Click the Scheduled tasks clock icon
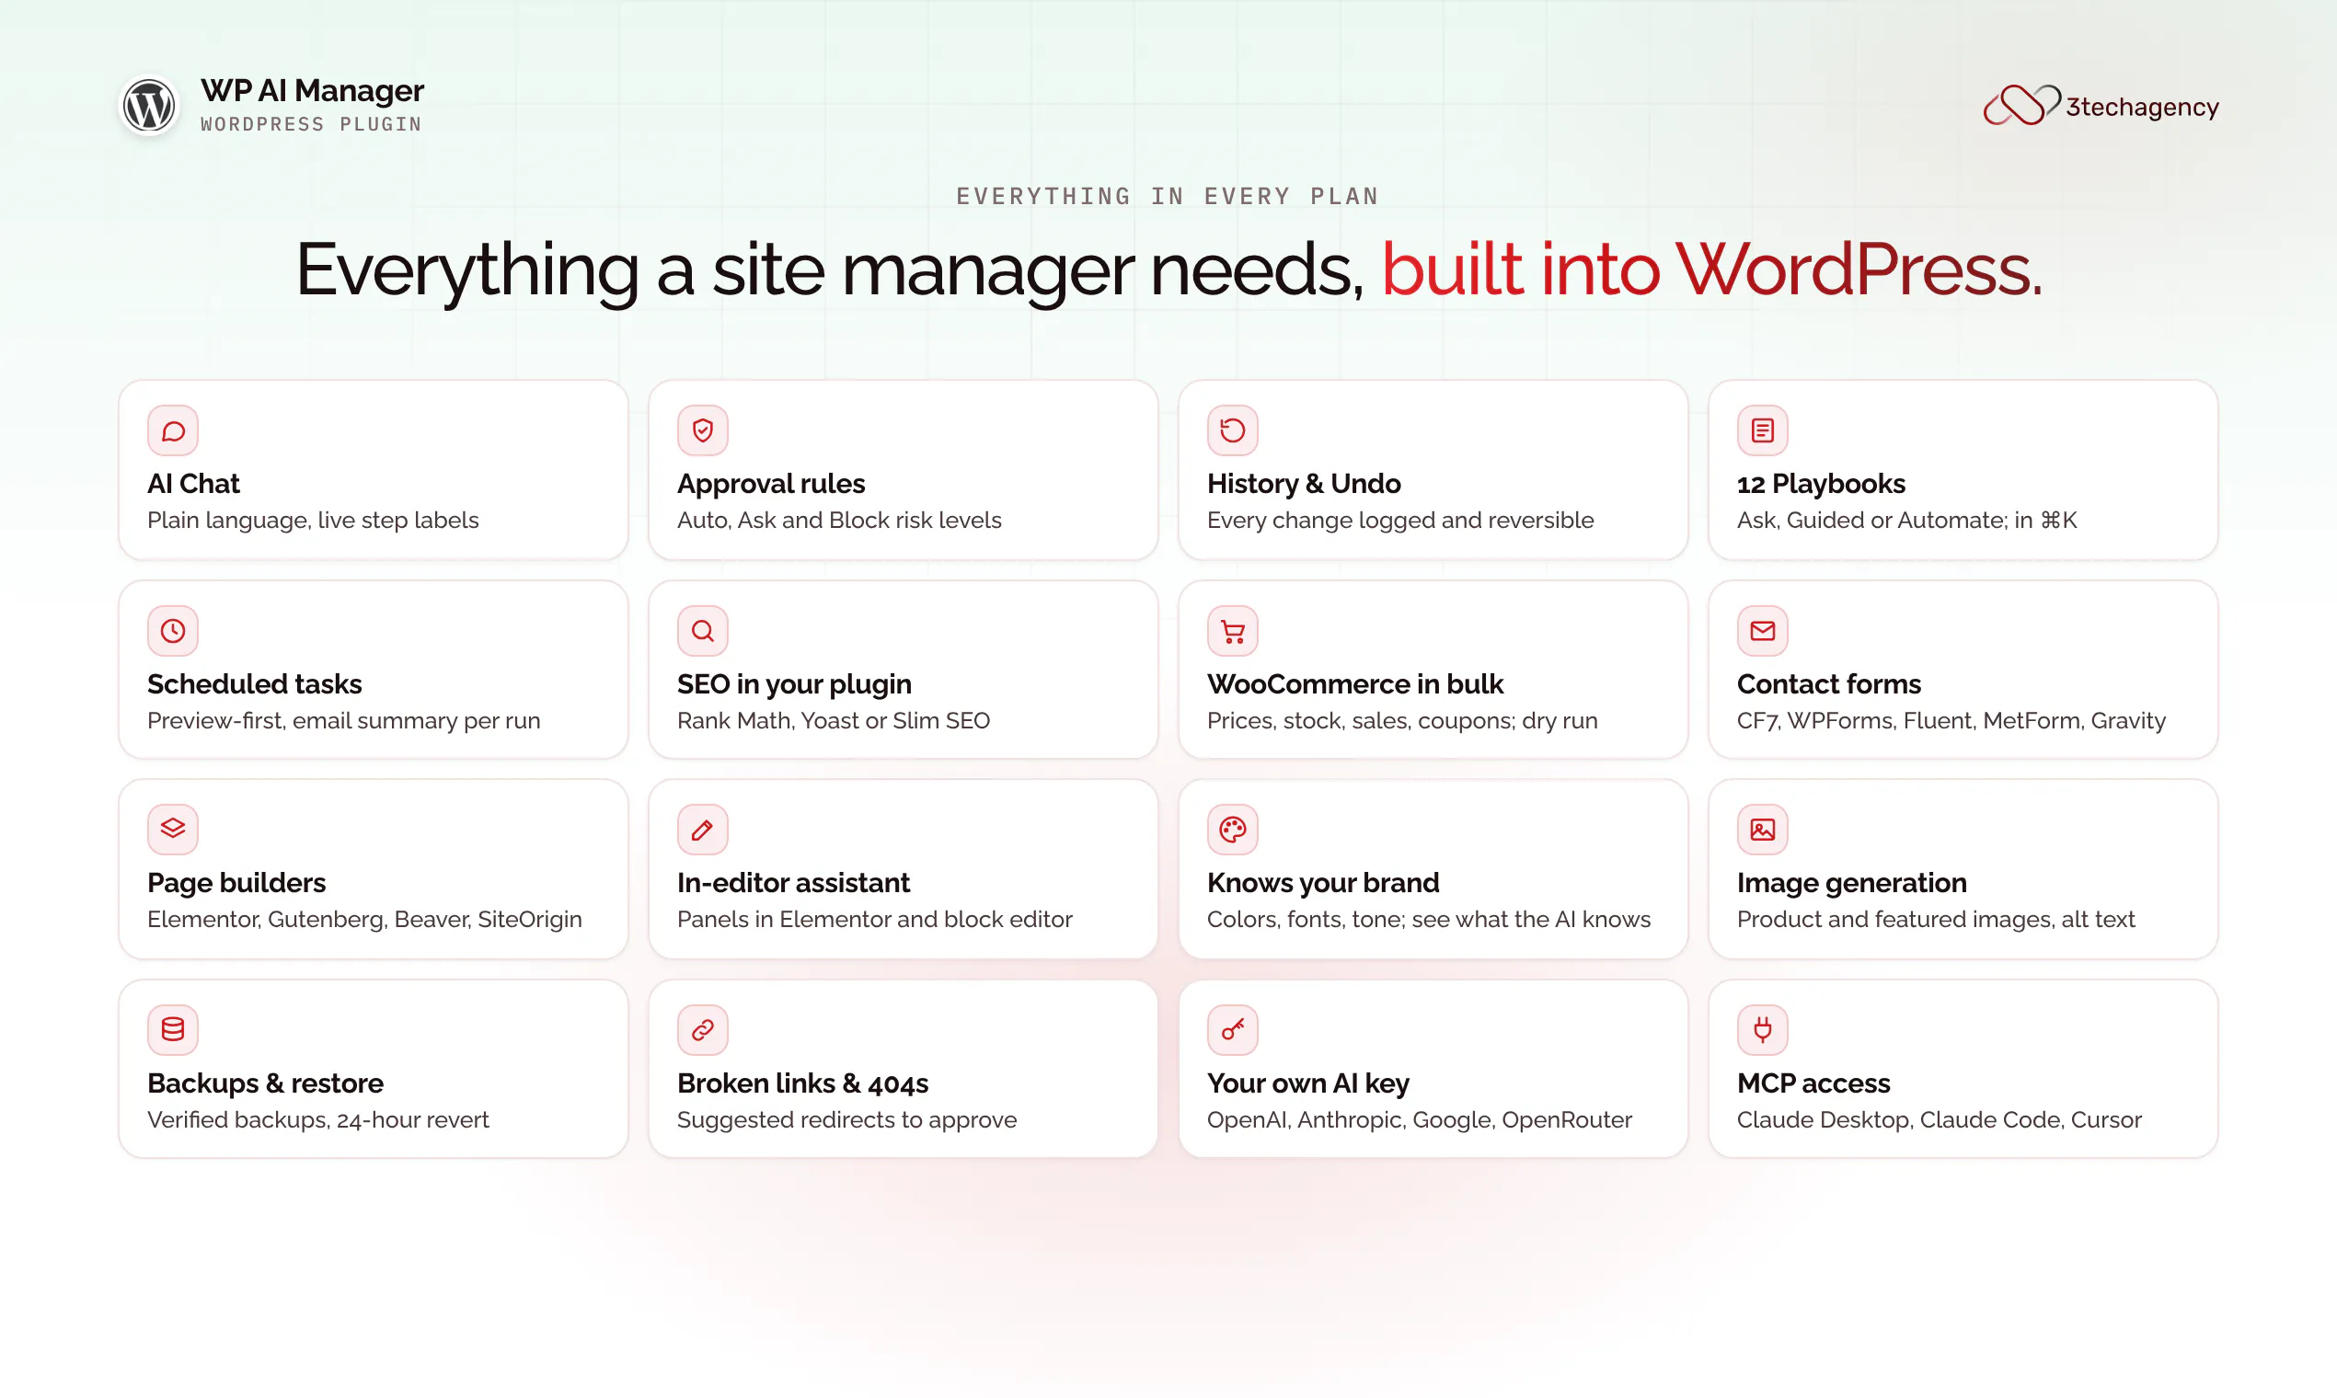Screen dimensions: 2337x1398 [172, 630]
